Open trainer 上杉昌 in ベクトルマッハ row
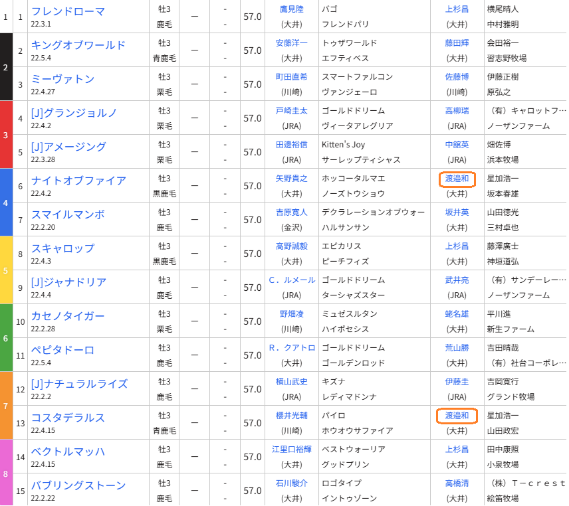Viewport: 569px width, 506px height. click(x=457, y=449)
